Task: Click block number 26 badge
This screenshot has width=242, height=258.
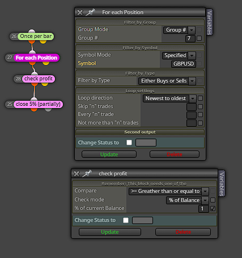Action: coord(14,36)
